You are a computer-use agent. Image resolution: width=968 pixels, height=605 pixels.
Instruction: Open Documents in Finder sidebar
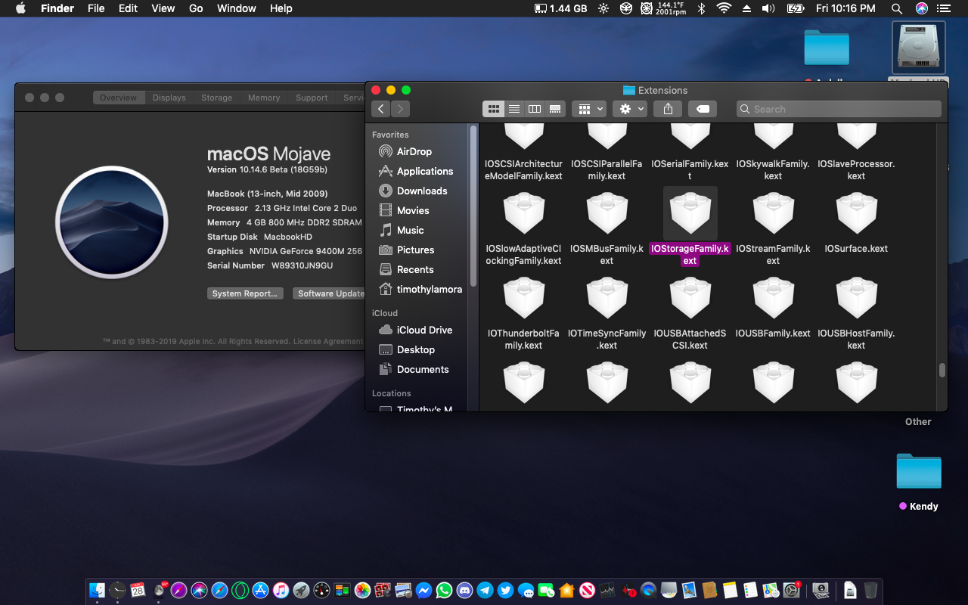pos(423,369)
